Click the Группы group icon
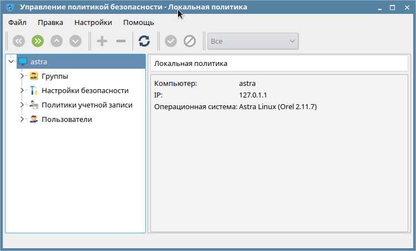Image resolution: width=416 pixels, height=251 pixels. tap(34, 76)
